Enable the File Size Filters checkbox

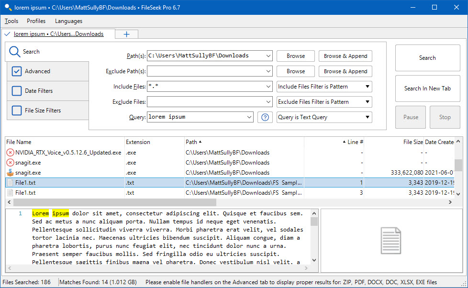(x=17, y=111)
